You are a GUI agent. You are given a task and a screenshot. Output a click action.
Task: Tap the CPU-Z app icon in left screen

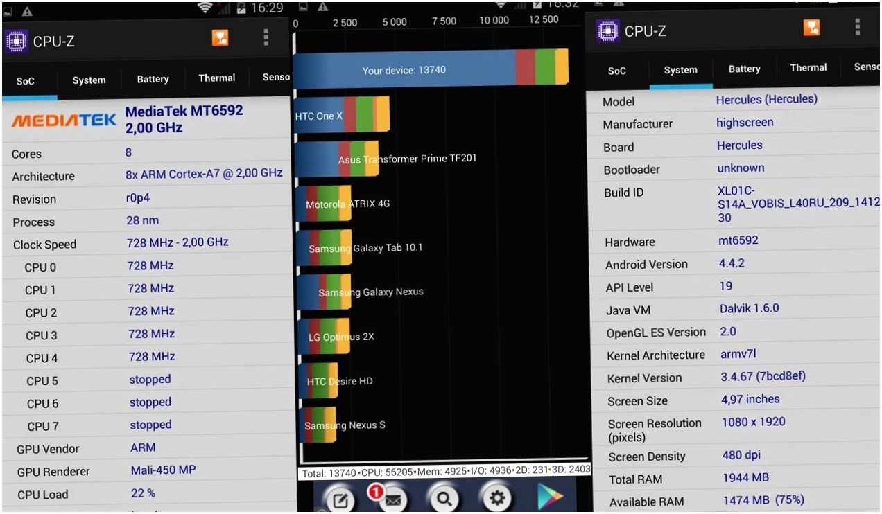[16, 42]
